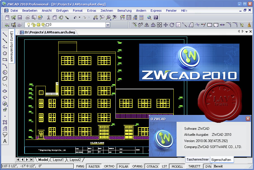
Task: Select the Hatch tool
Action: 5,122
